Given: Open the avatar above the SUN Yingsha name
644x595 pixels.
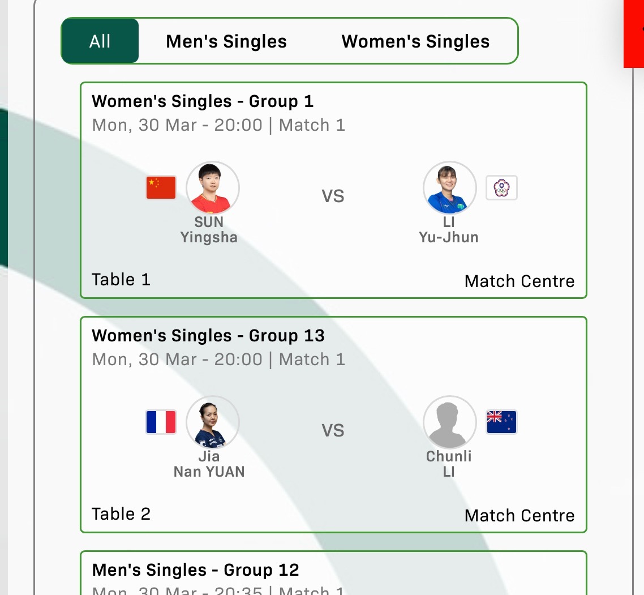Looking at the screenshot, I should tap(213, 188).
